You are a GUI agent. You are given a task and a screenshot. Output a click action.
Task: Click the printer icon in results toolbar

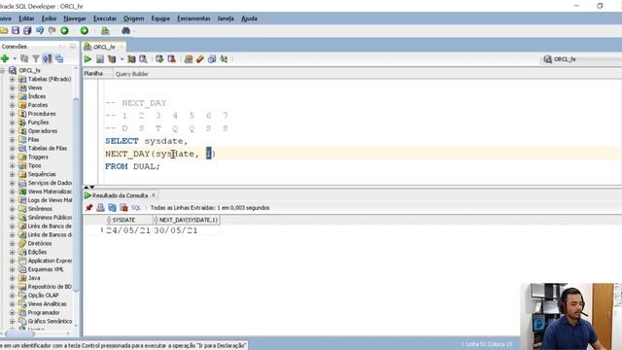click(100, 207)
